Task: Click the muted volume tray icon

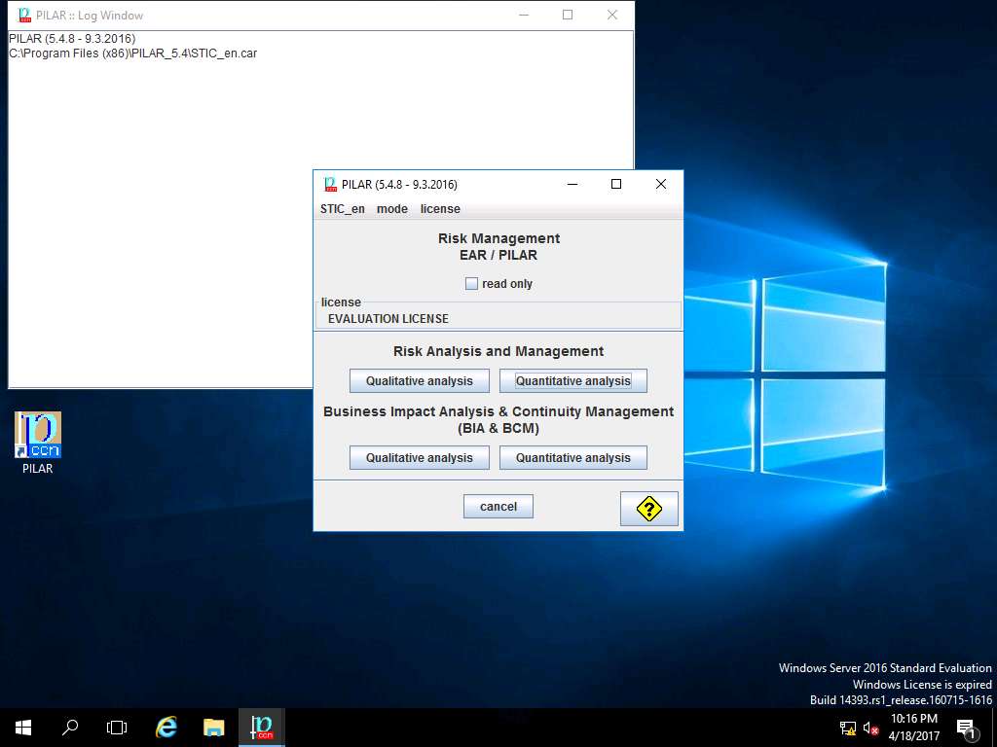Action: click(x=870, y=729)
